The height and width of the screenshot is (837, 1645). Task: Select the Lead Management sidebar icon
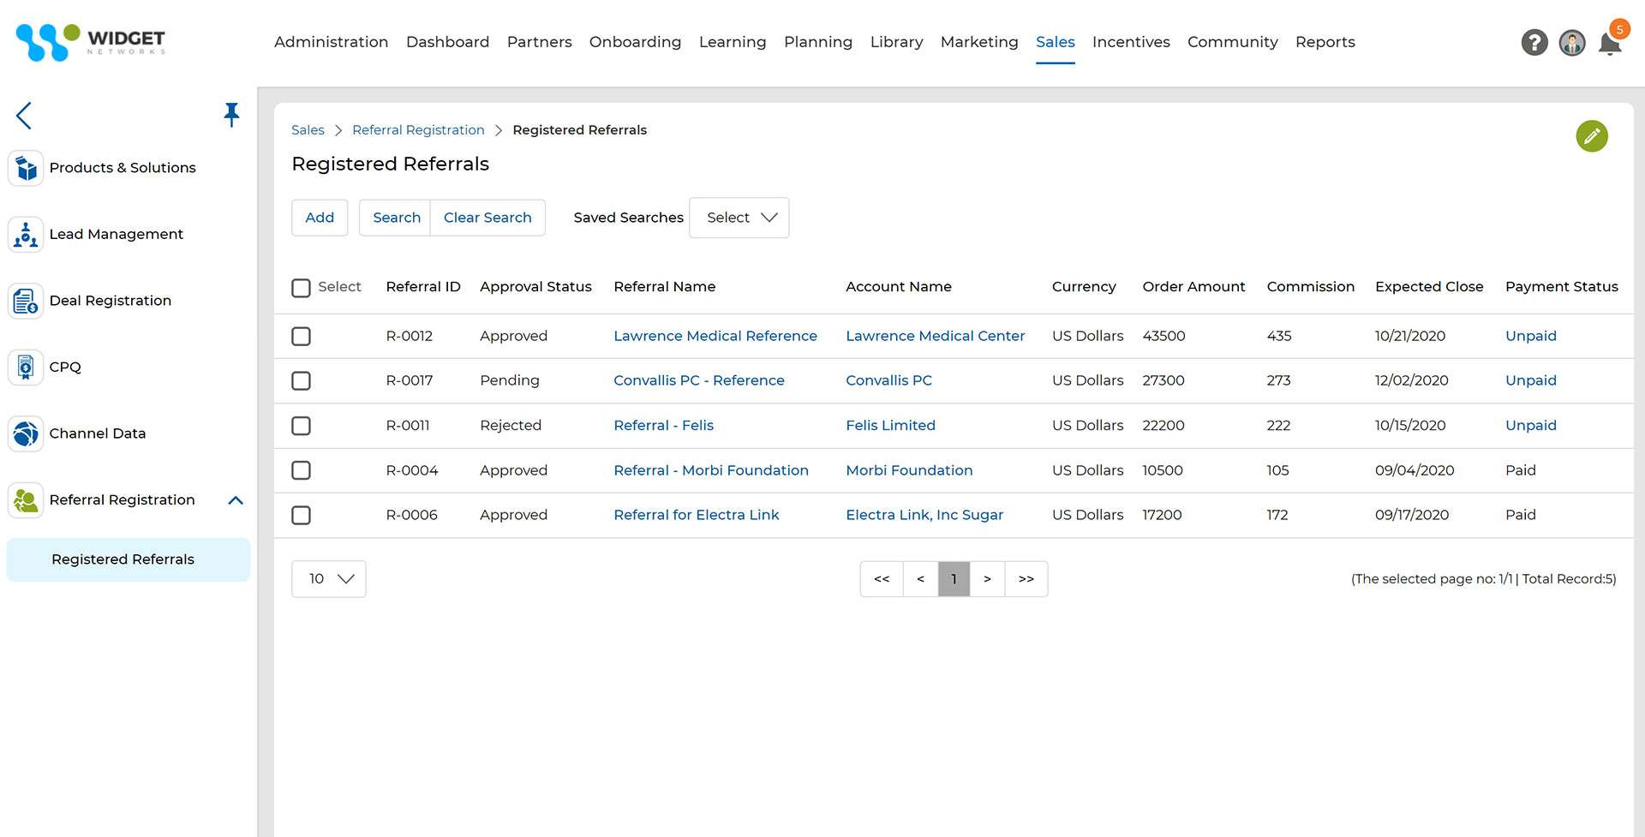(26, 234)
